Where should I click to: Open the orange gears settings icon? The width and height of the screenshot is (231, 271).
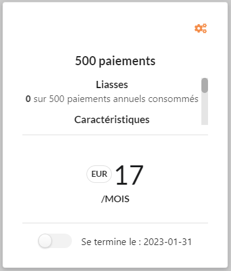pyautogui.click(x=201, y=28)
